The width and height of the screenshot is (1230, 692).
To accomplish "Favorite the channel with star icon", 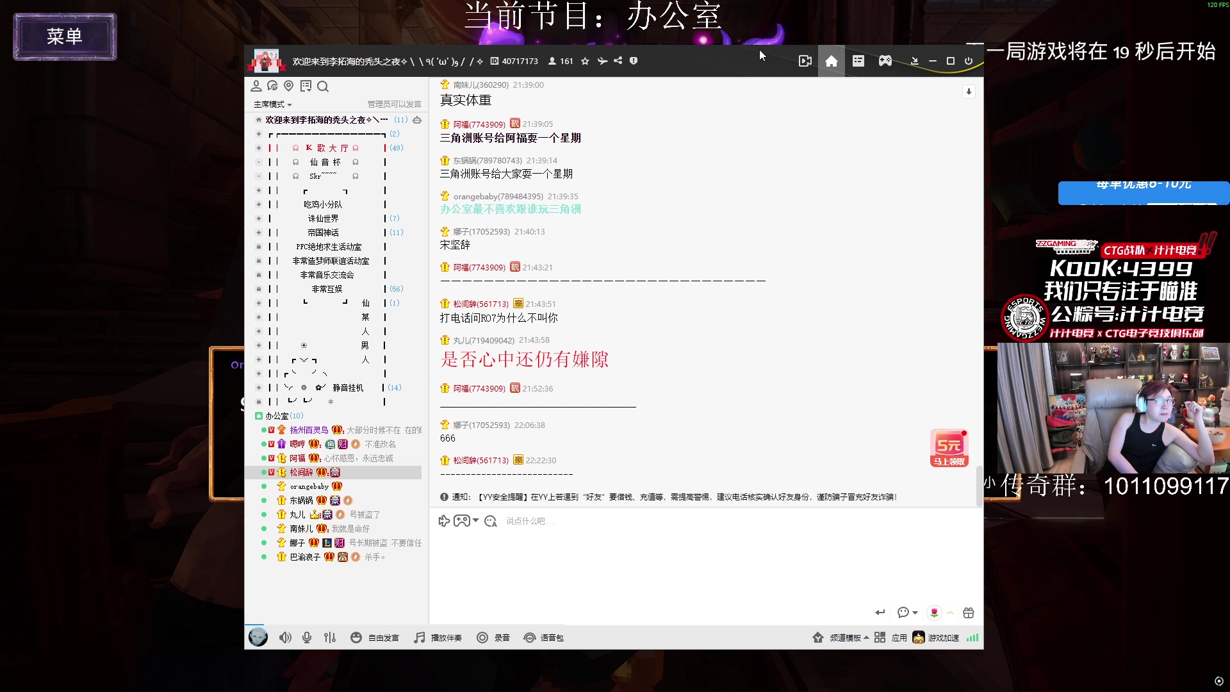I will click(x=585, y=61).
